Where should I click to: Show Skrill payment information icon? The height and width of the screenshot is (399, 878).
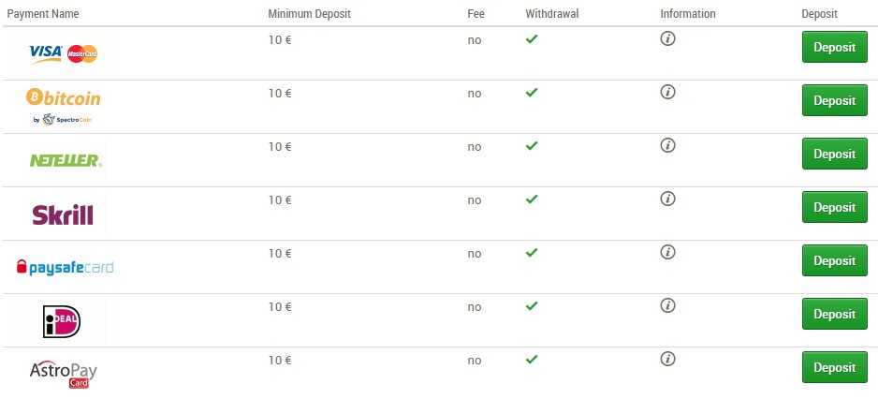[x=667, y=199]
